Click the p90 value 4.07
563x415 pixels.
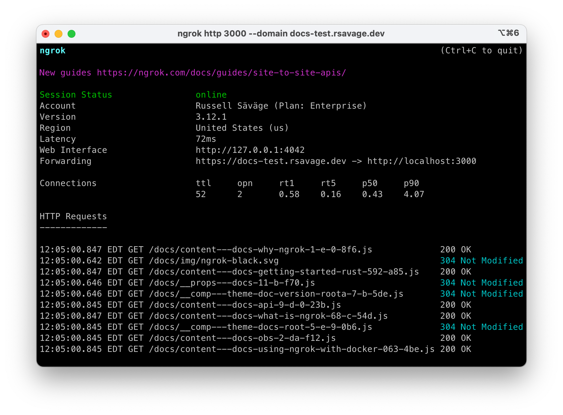(414, 194)
